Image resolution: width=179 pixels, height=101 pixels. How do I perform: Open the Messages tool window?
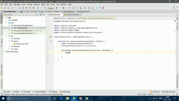pyautogui.click(x=65, y=92)
